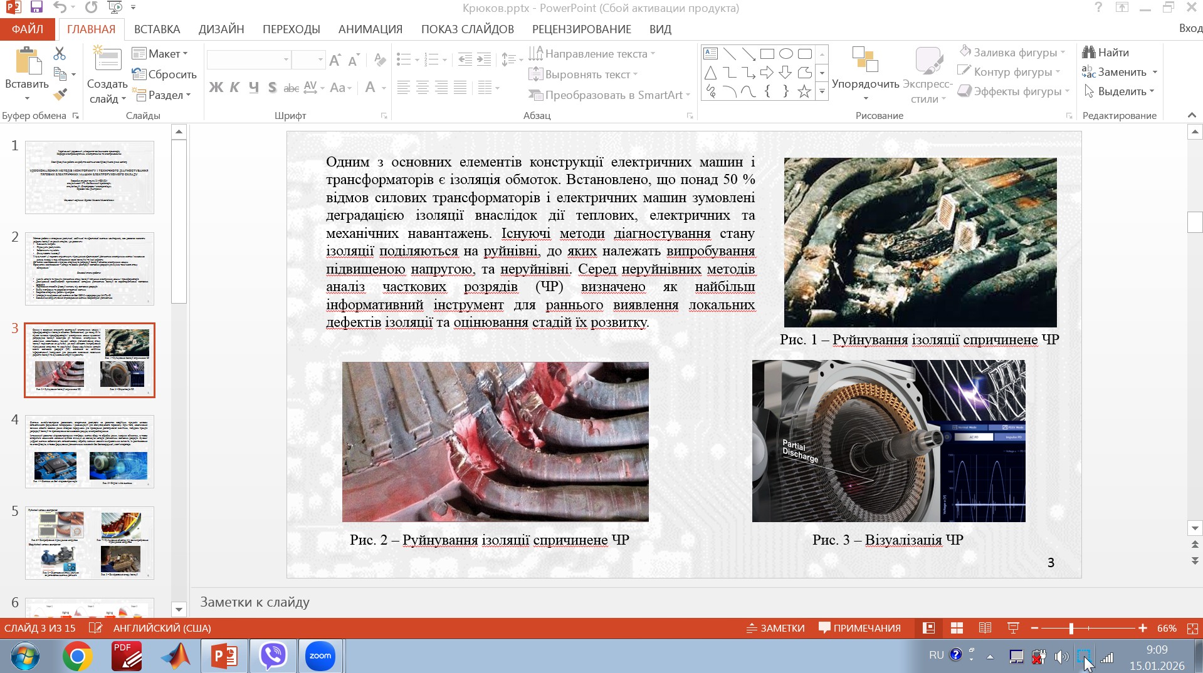Switch to Slide Sorter view icon
This screenshot has height=673, width=1203.
pyautogui.click(x=957, y=628)
